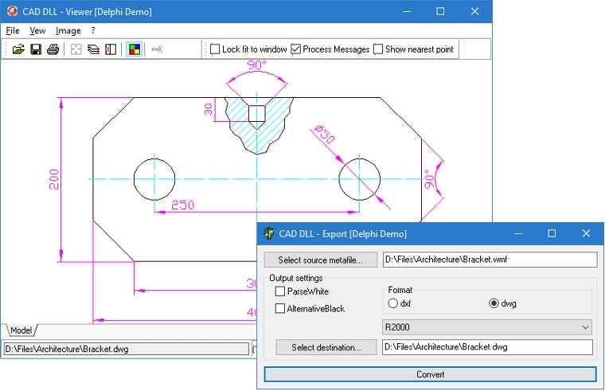The image size is (605, 391).
Task: Click Select source metafile button
Action: [x=320, y=260]
